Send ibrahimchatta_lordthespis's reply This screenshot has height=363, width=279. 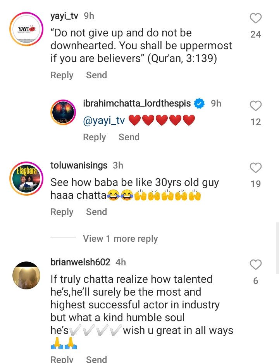(129, 137)
